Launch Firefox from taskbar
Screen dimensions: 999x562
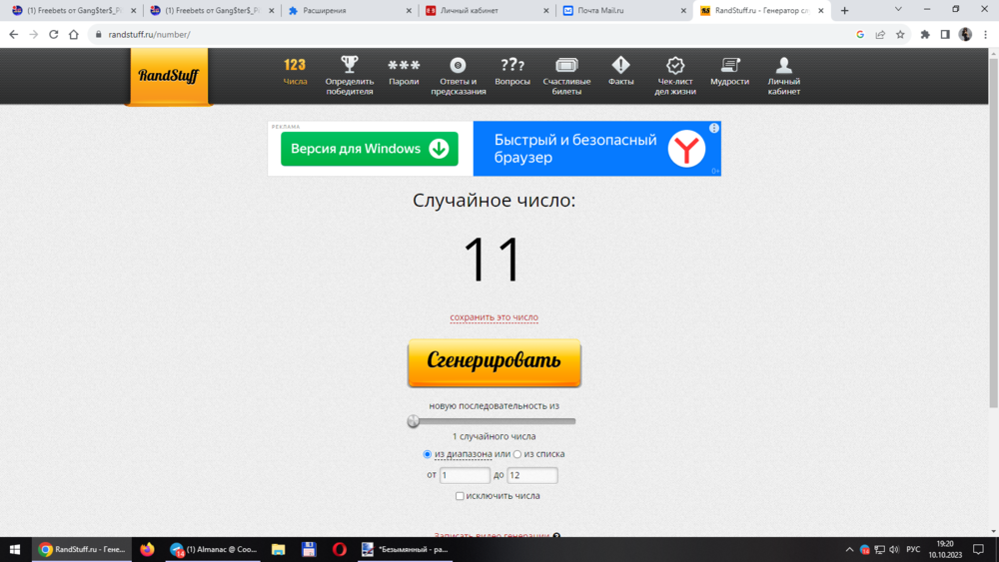tap(147, 549)
